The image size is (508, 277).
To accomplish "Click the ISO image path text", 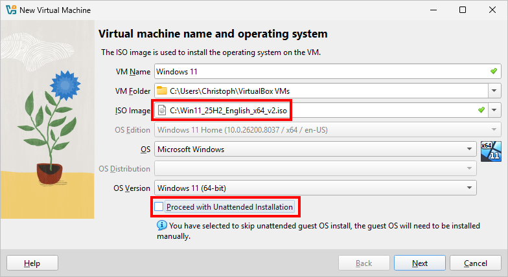I will tap(228, 111).
